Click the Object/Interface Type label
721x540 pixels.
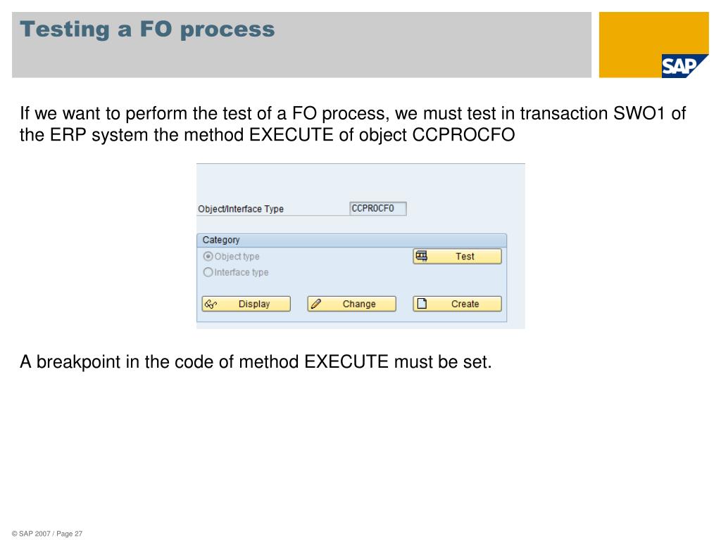(x=241, y=209)
